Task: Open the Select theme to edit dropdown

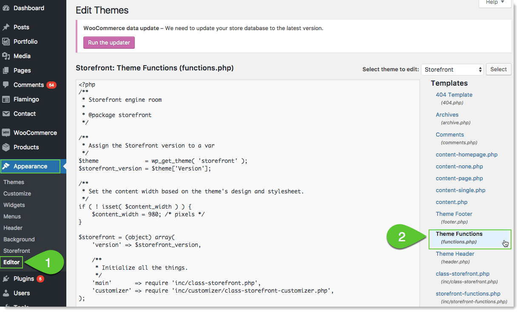Action: click(x=452, y=70)
